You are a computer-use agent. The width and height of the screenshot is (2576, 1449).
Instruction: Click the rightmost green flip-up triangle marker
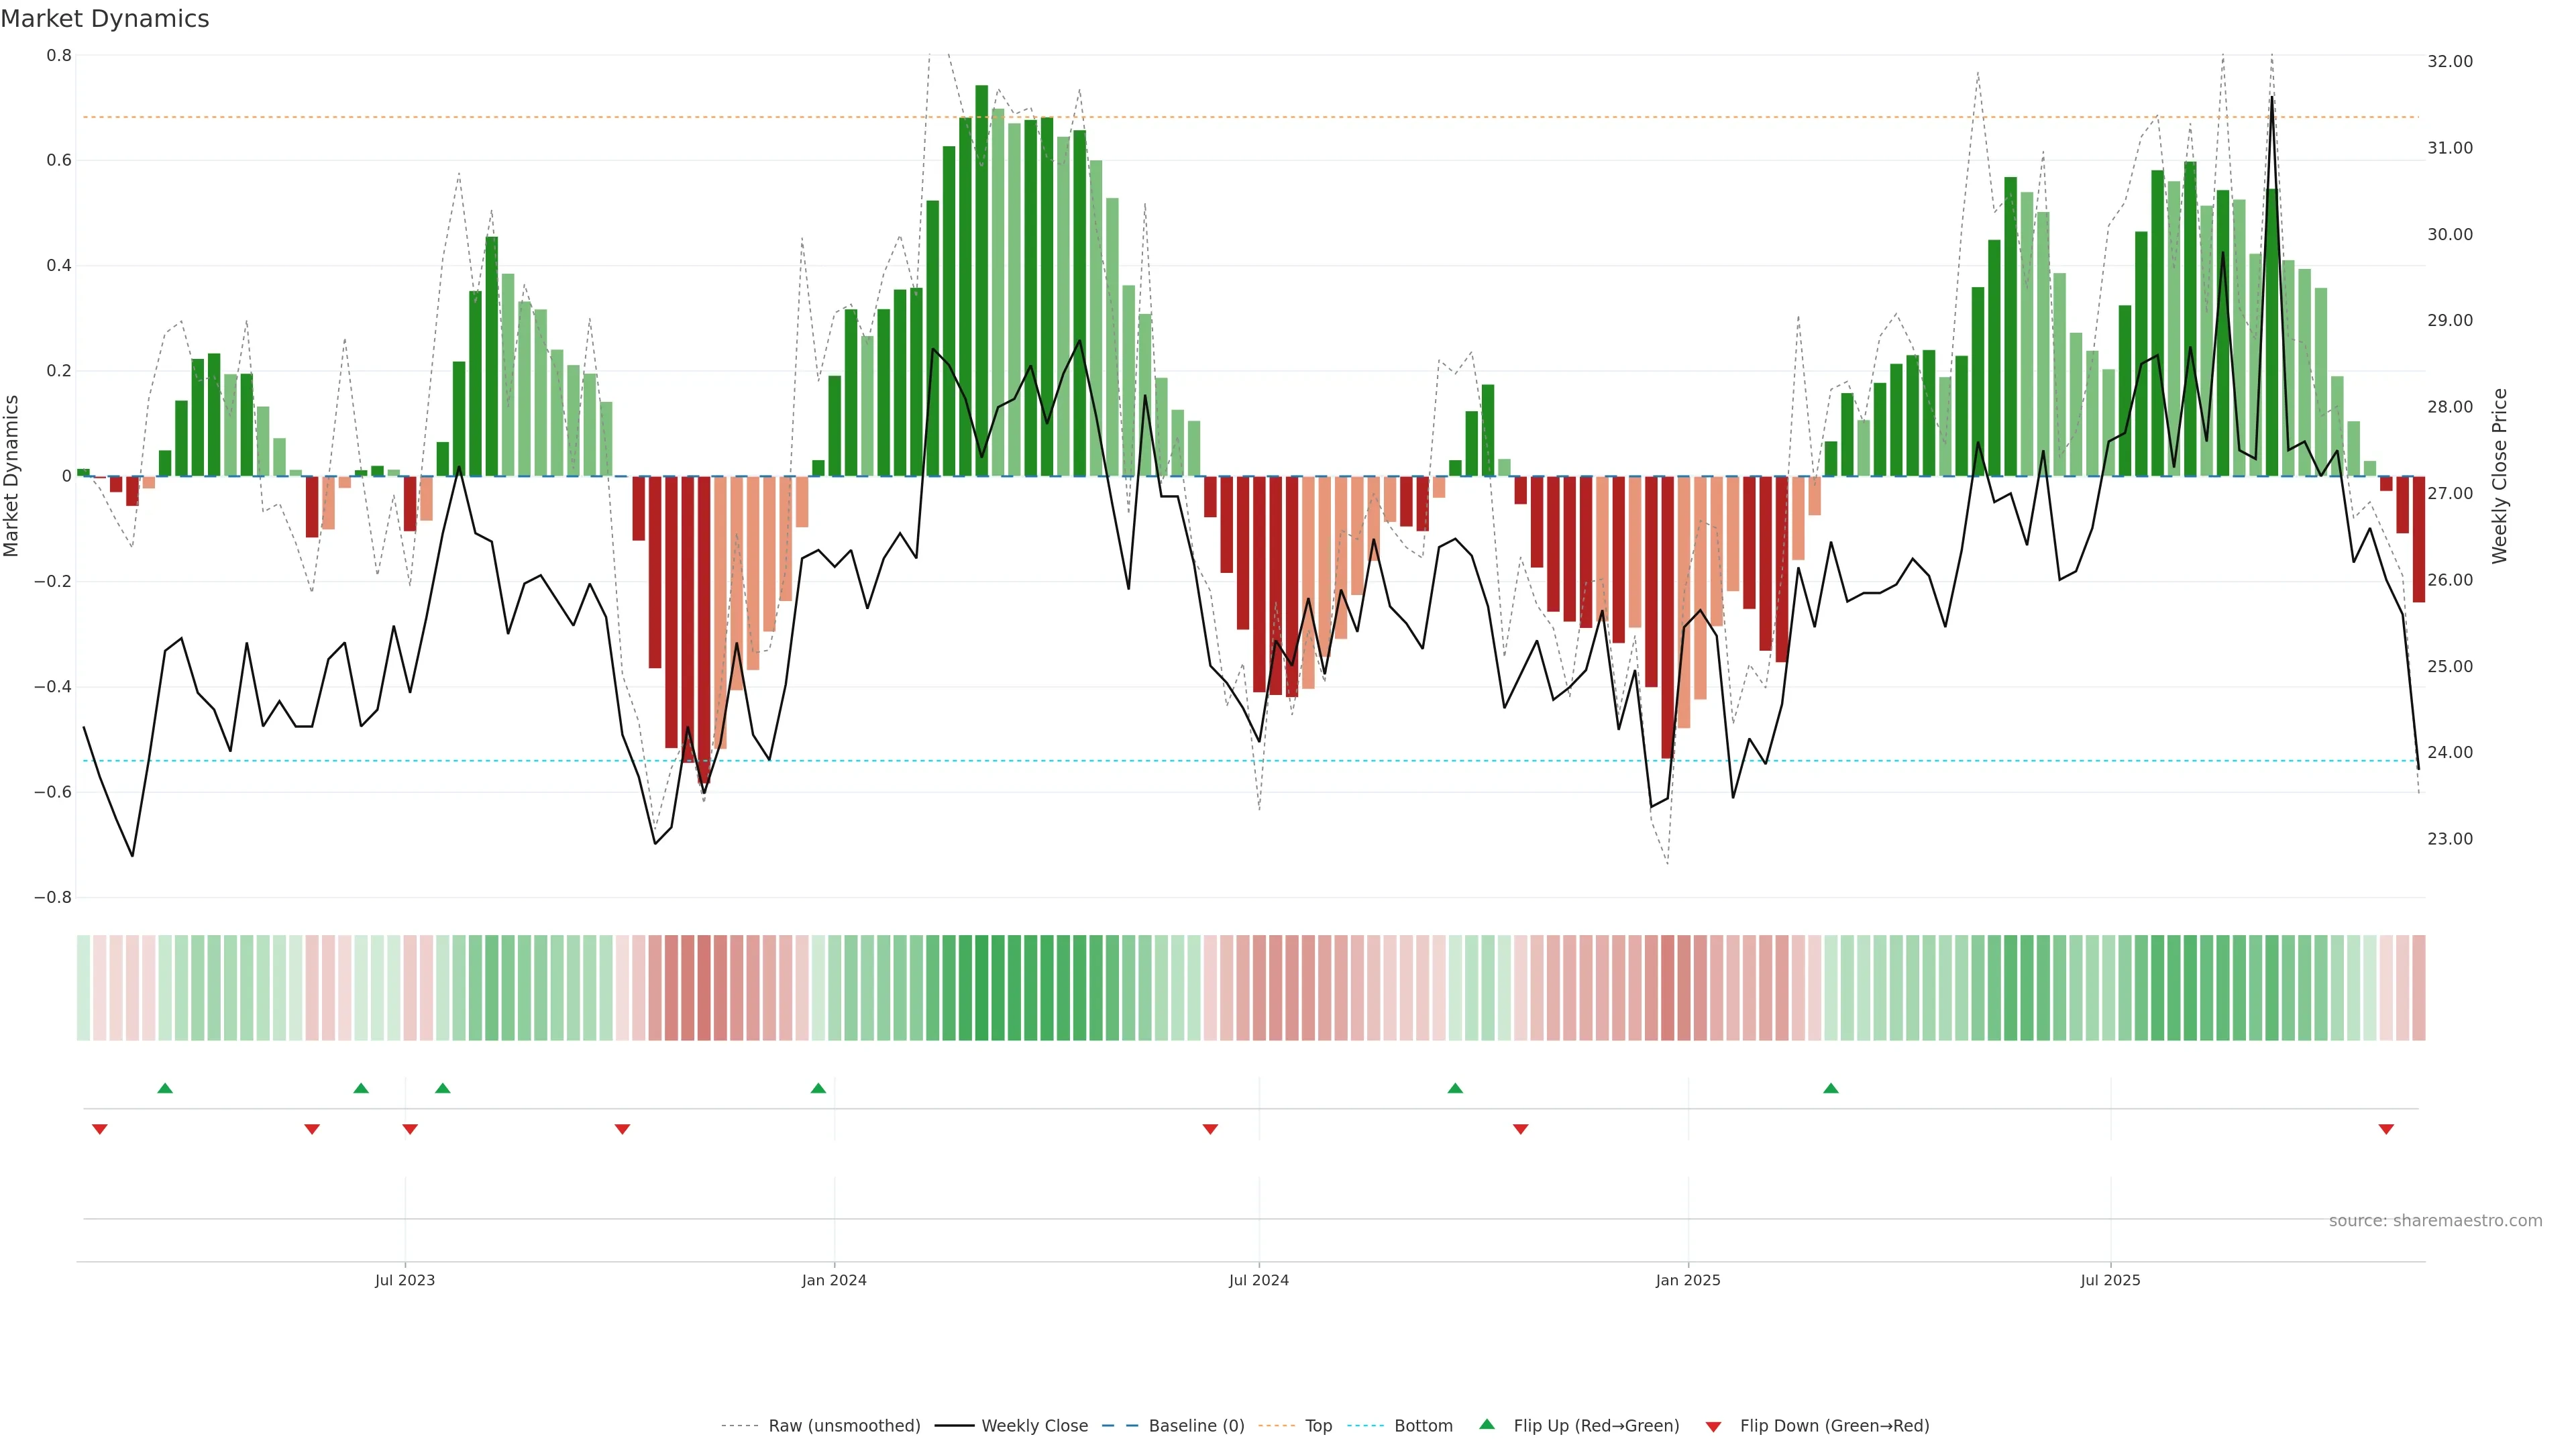point(1830,1088)
